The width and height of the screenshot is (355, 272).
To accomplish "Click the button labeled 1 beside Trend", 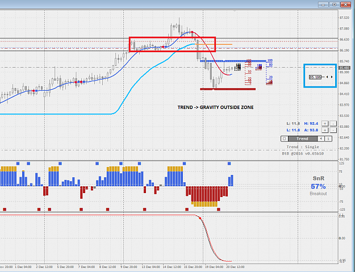I will [x=328, y=139].
